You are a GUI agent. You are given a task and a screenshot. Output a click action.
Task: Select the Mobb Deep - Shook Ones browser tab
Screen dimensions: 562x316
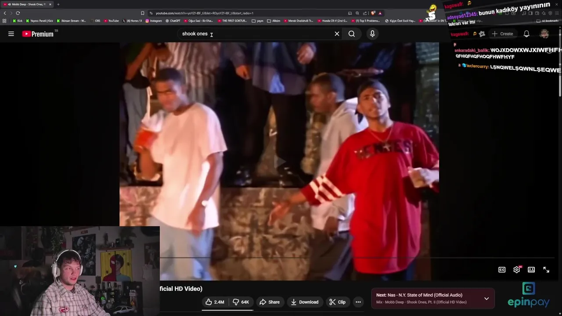coord(26,4)
